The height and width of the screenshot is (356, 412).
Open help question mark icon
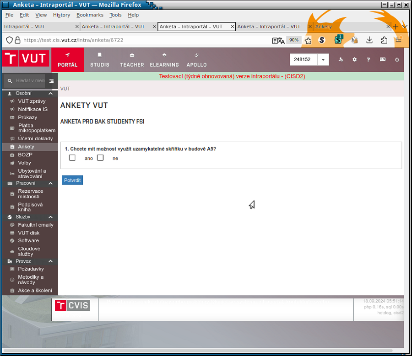368,59
